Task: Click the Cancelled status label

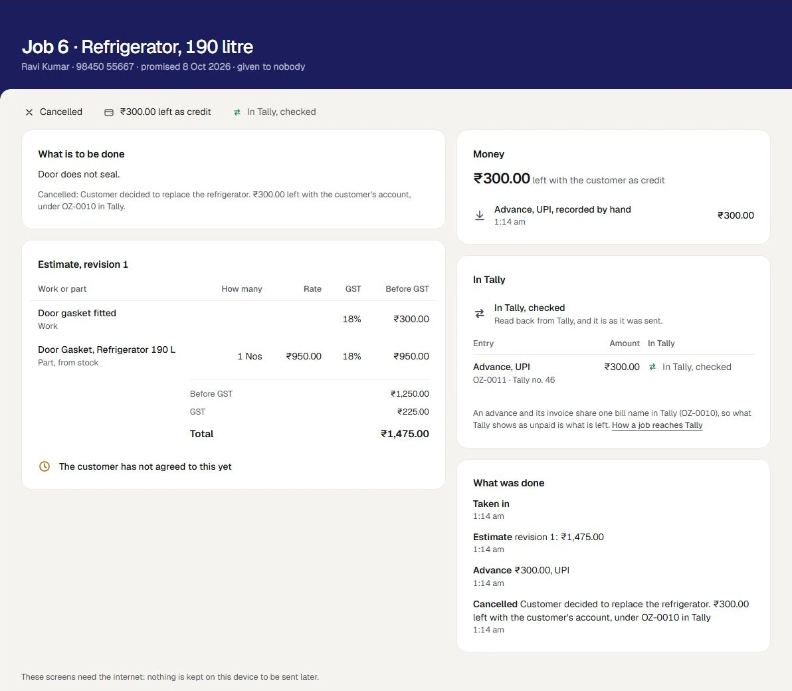Action: [x=61, y=112]
